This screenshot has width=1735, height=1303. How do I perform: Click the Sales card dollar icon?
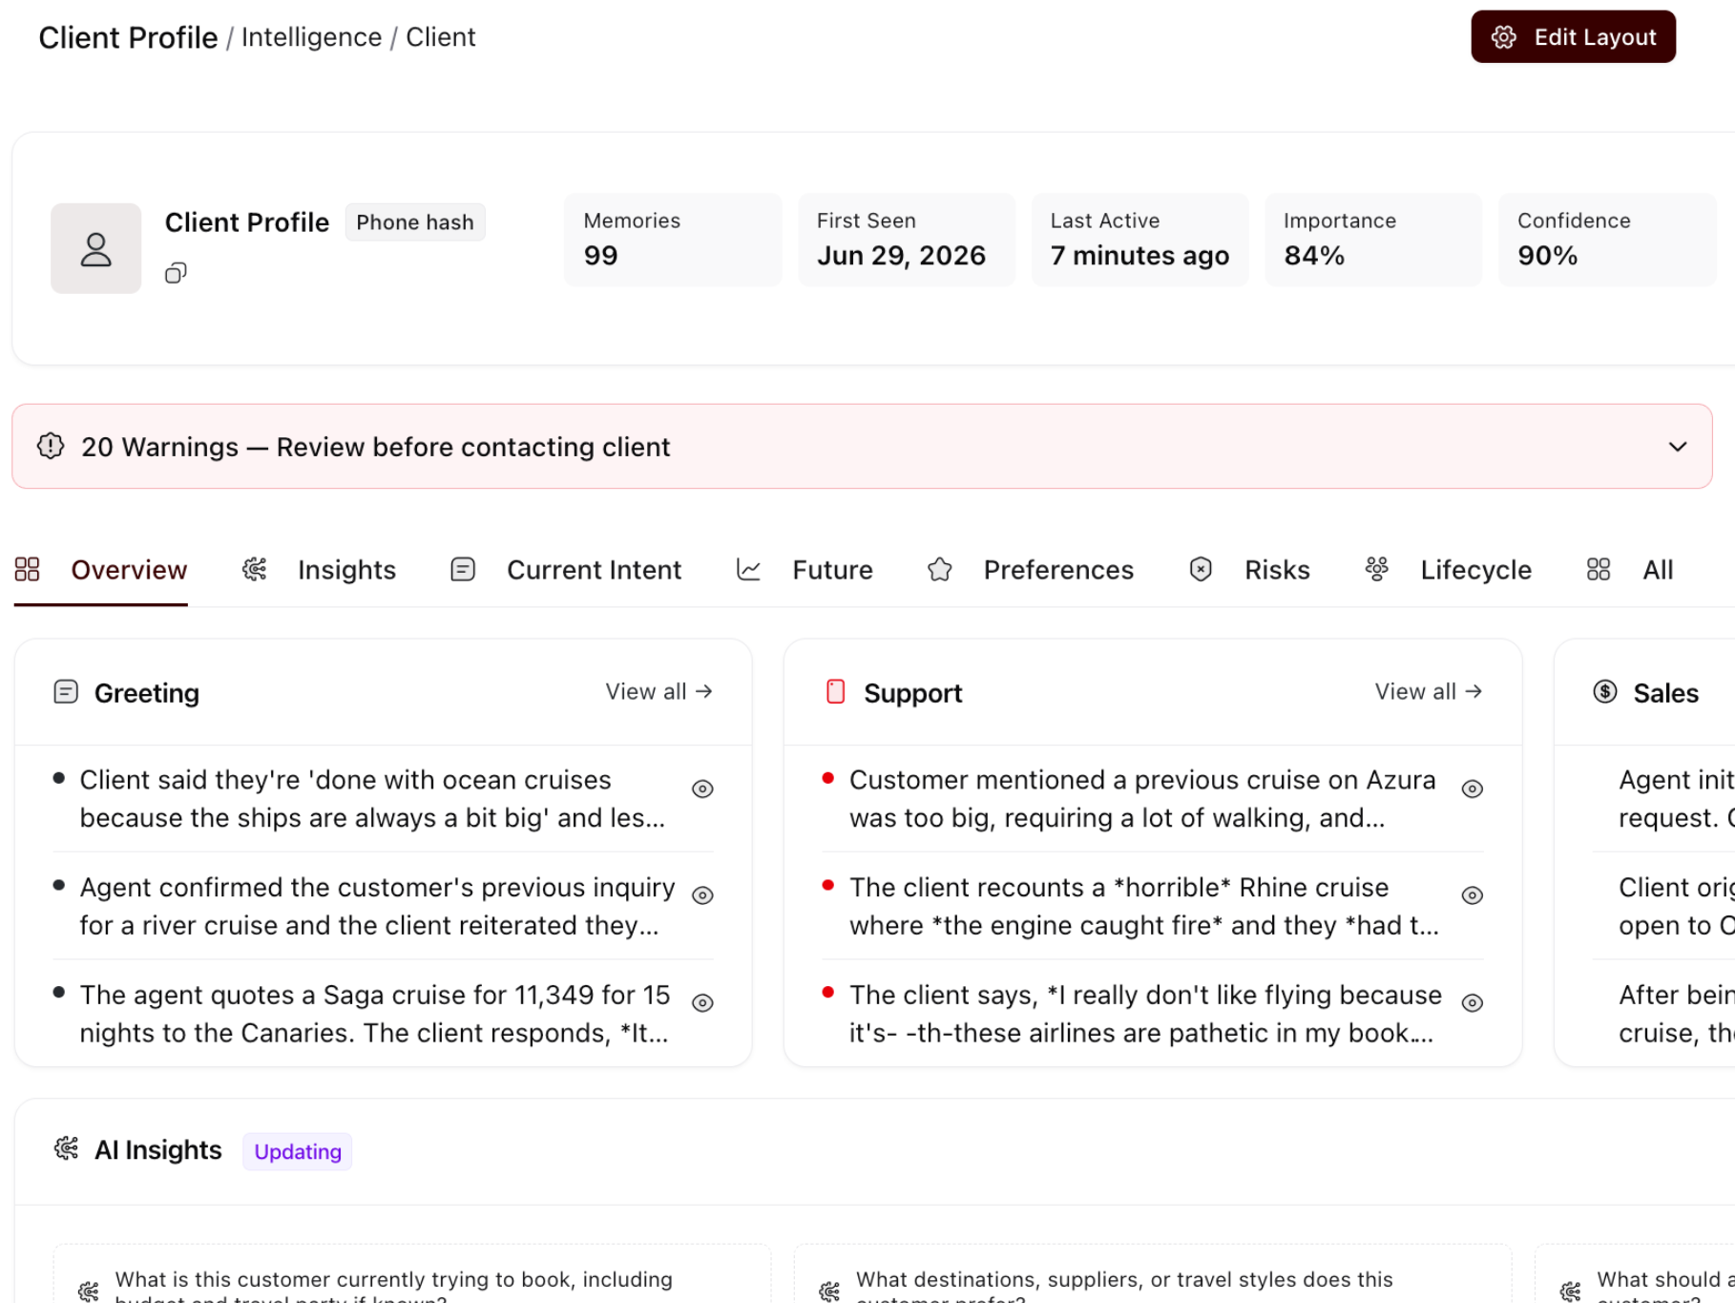(1605, 692)
